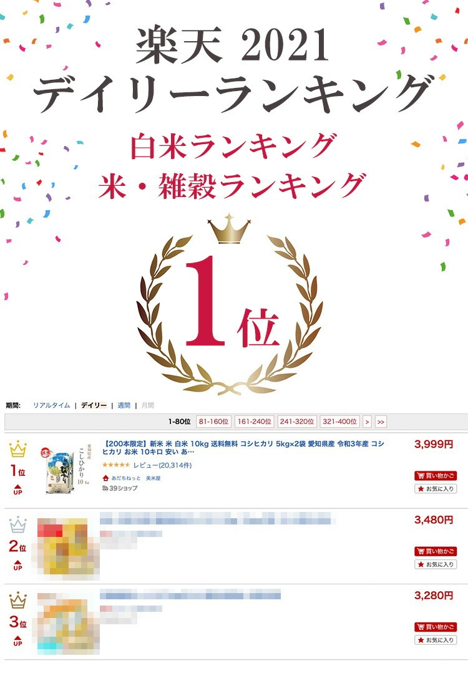Viewport: 468px width, 686px height.
Task: Click the gold crown icon for rank 1
Action: click(x=18, y=449)
